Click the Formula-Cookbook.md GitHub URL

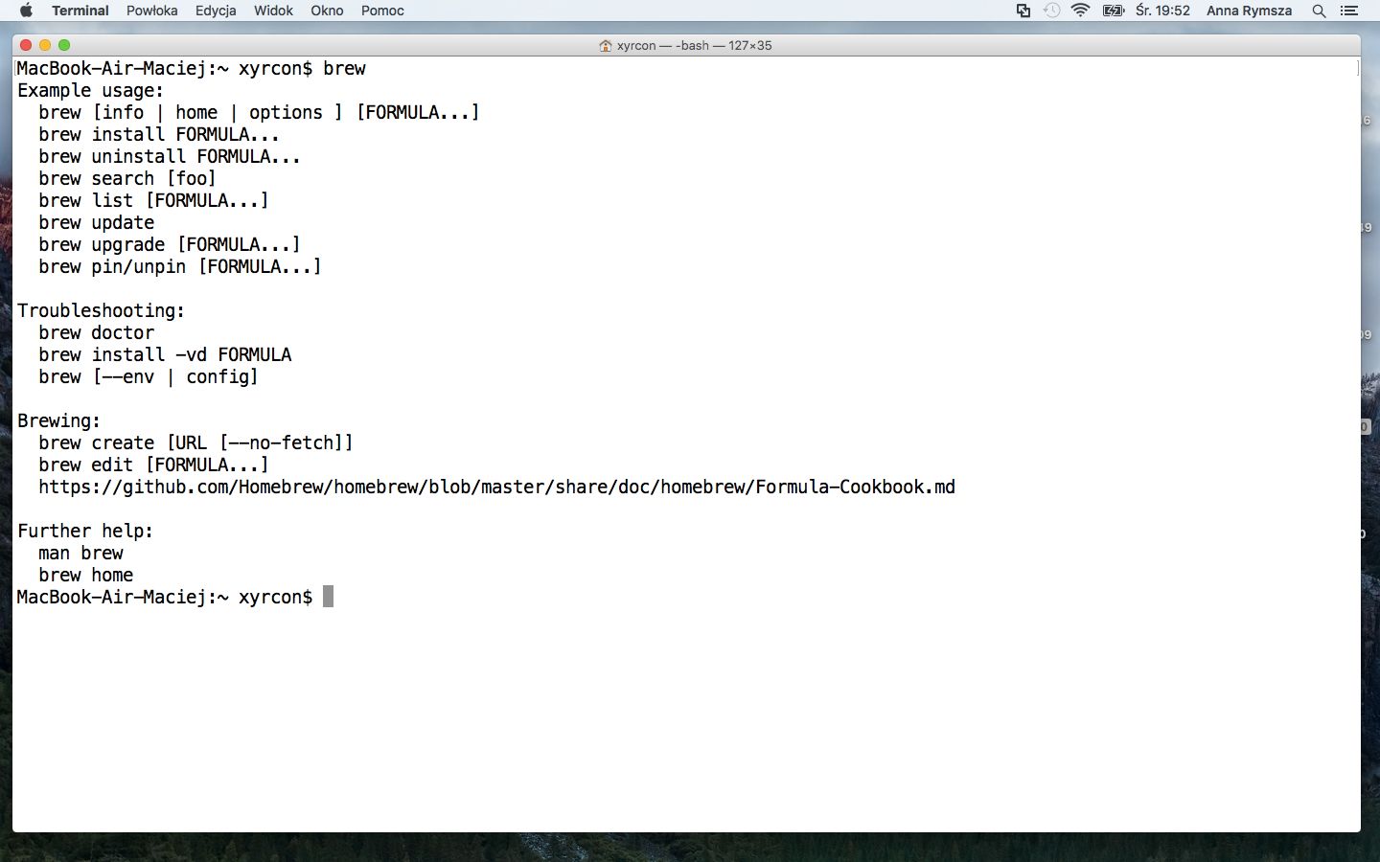[496, 487]
